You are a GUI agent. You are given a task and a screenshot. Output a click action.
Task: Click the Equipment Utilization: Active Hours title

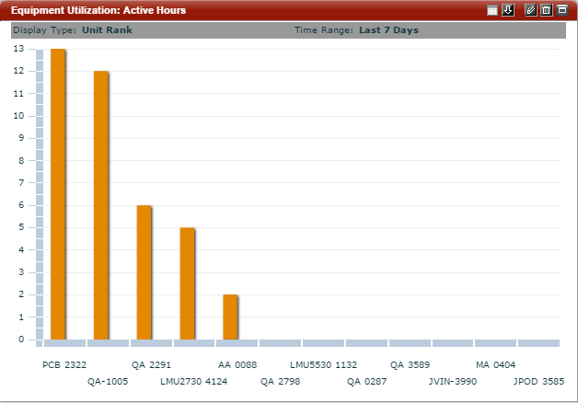pos(98,10)
